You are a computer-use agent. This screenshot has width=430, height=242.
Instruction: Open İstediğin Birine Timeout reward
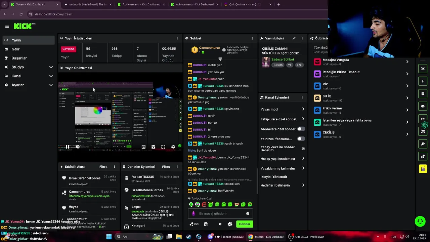(361, 74)
